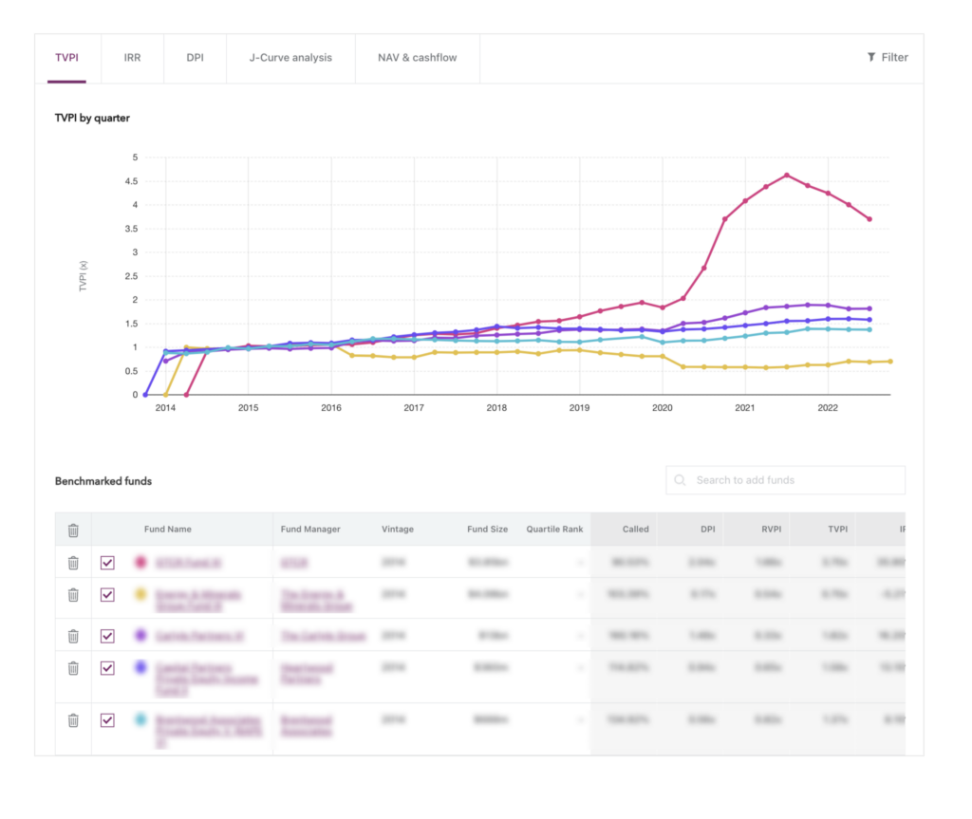This screenshot has height=819, width=972.
Task: Click the magnifier icon in the search box
Action: coord(680,480)
